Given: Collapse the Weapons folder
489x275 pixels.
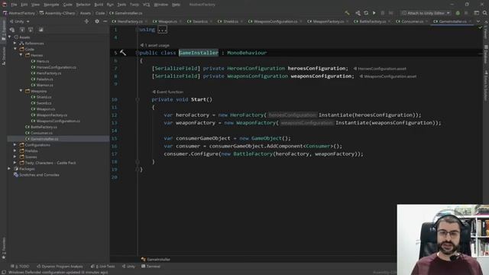Looking at the screenshot, I should point(21,91).
